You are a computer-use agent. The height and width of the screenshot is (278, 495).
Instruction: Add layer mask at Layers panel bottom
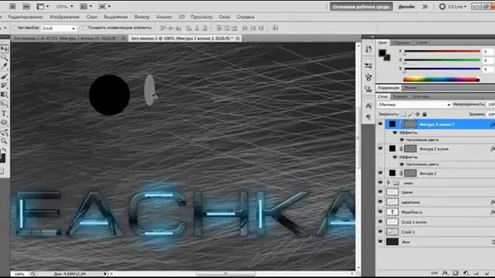pos(456,273)
